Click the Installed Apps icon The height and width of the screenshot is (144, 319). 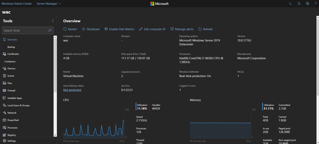coord(5,98)
